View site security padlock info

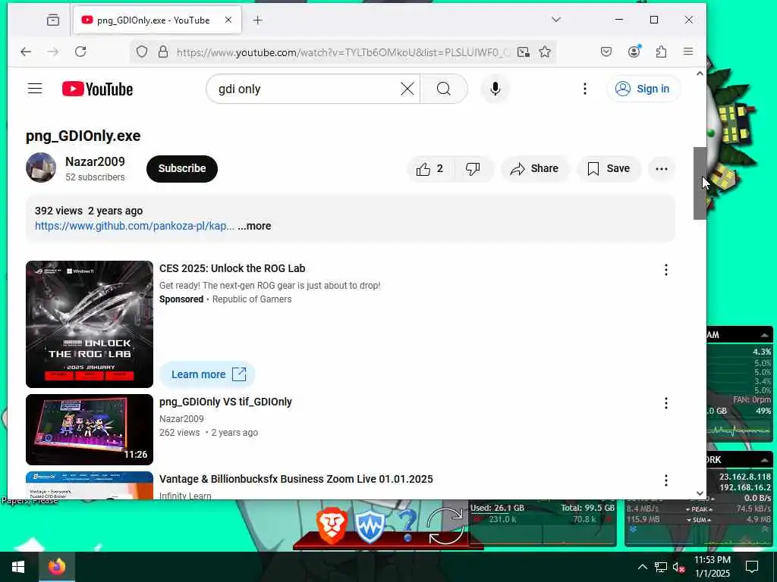click(163, 52)
